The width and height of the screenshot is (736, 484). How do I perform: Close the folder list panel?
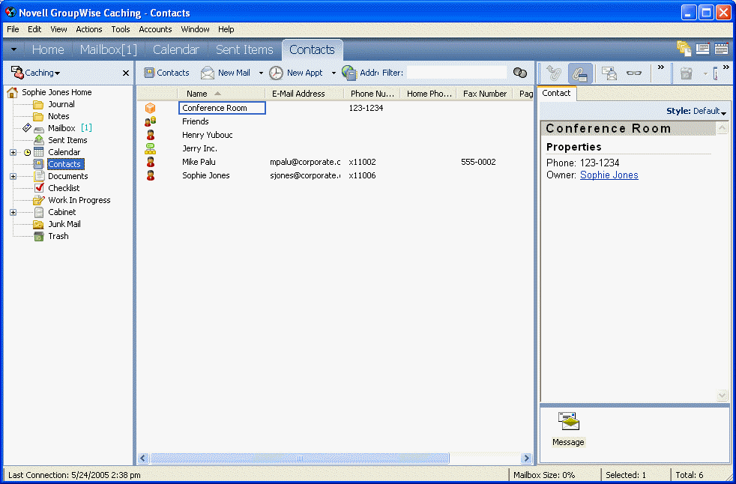126,73
